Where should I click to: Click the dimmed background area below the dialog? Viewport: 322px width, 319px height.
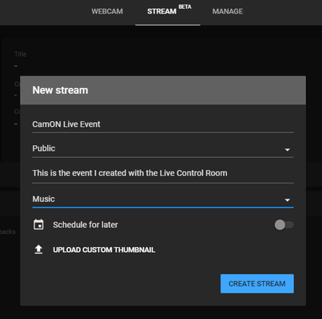pos(161,313)
